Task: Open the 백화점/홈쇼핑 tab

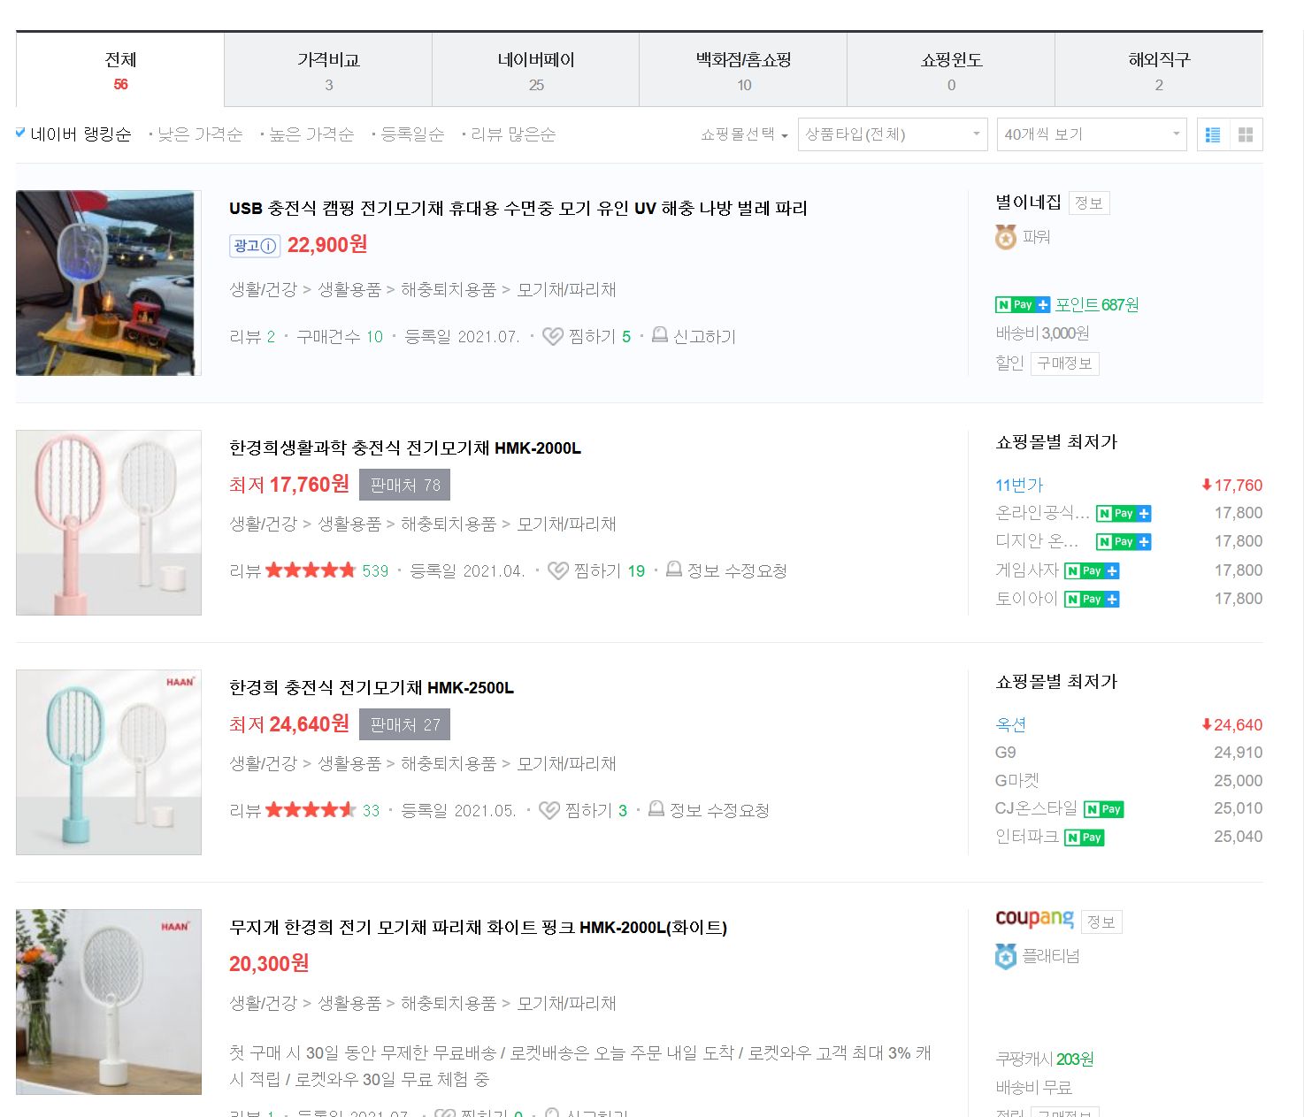Action: tap(743, 70)
